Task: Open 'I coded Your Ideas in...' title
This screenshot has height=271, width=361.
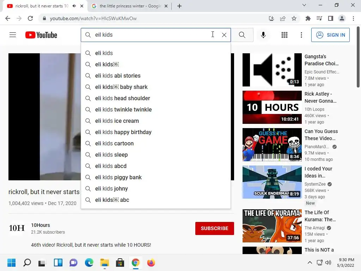Action: pos(318,172)
